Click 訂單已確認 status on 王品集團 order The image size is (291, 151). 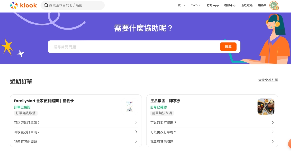pyautogui.click(x=158, y=107)
